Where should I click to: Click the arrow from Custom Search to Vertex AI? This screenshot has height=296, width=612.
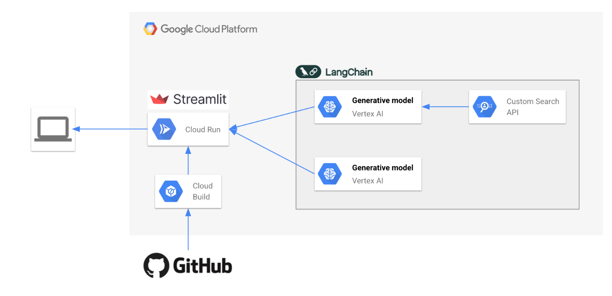click(x=445, y=107)
